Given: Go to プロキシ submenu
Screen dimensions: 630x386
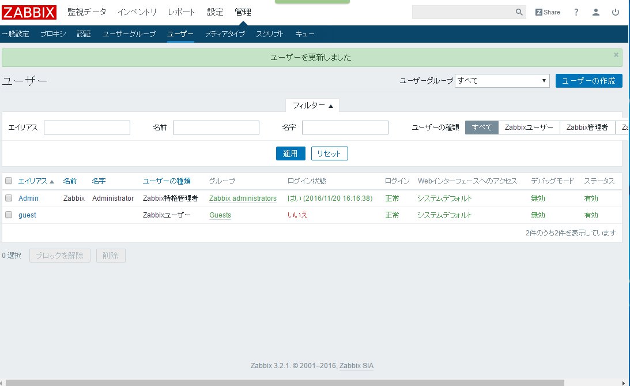Looking at the screenshot, I should tap(53, 34).
